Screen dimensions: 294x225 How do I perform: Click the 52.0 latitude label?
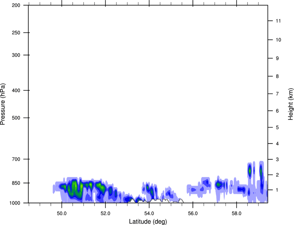(105, 213)
